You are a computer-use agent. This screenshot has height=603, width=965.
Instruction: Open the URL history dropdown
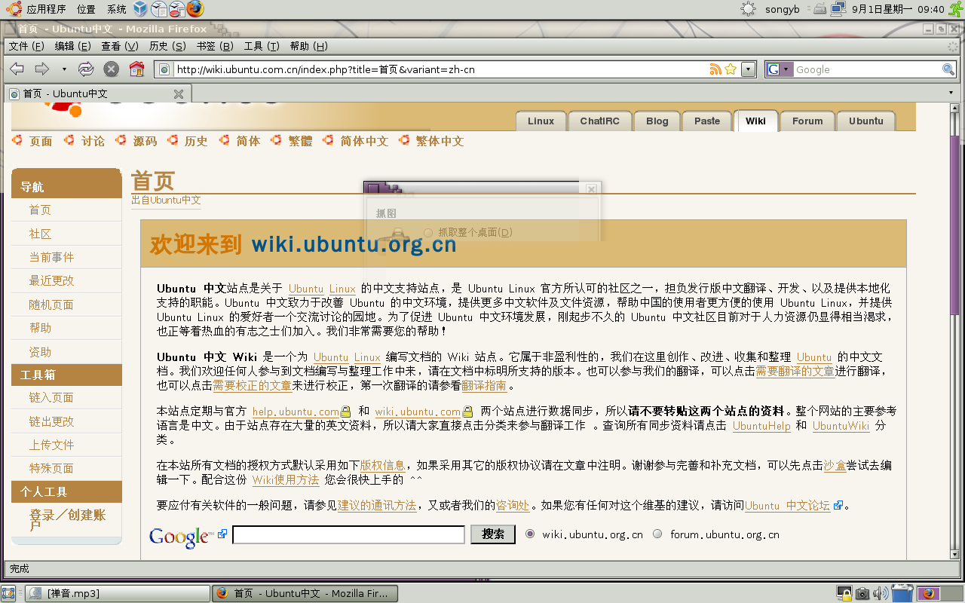click(748, 69)
